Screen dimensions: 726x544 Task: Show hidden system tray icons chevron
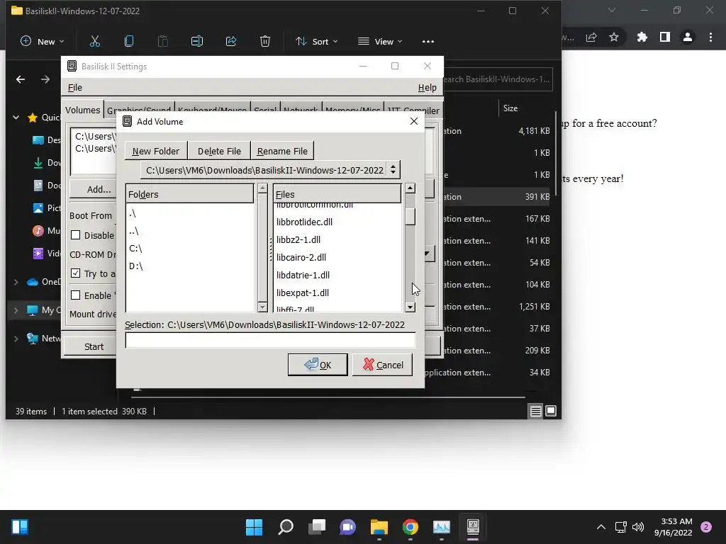(x=601, y=527)
